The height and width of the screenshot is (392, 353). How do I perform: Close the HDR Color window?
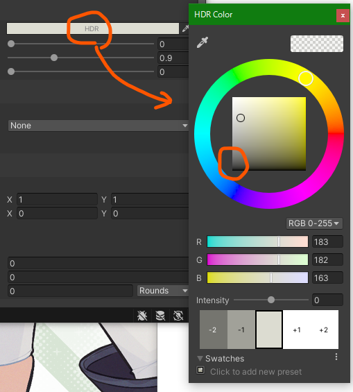(343, 15)
